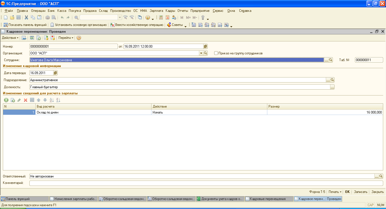Click the copy-document icon with green plus

(x=38, y=38)
